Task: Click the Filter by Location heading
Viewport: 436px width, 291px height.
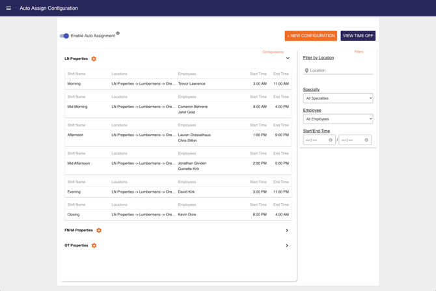Action: tap(318, 58)
